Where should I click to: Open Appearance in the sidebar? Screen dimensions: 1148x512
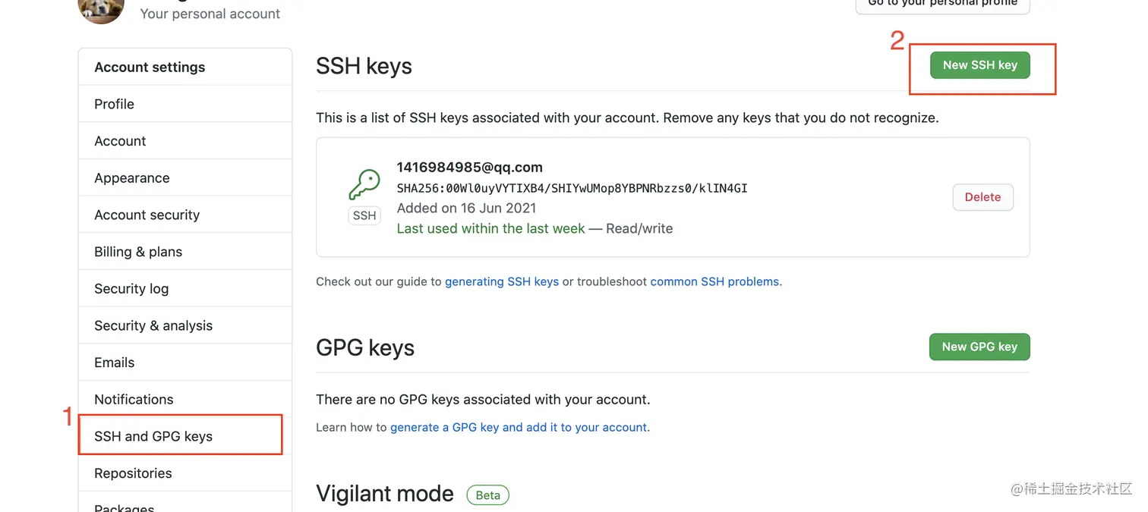pos(132,178)
